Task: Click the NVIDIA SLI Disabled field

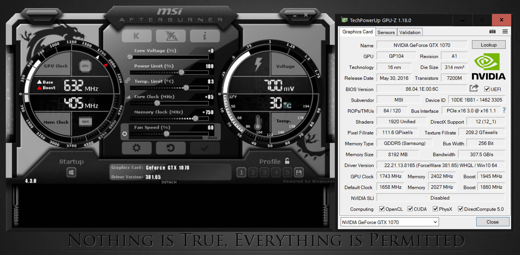Action: tap(440, 198)
